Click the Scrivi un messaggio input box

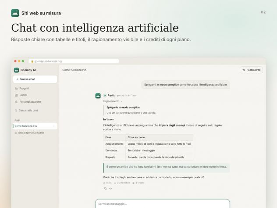[x=163, y=204]
